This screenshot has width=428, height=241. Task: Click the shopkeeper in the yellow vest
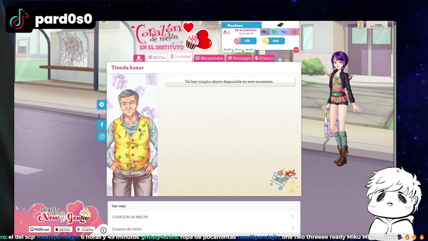click(x=132, y=142)
